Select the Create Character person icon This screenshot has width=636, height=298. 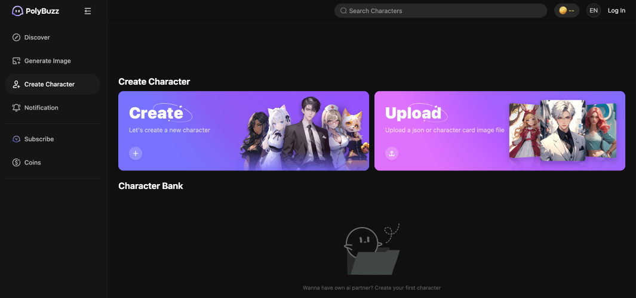(16, 84)
